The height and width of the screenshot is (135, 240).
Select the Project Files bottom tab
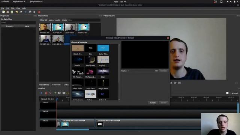[x=44, y=85]
